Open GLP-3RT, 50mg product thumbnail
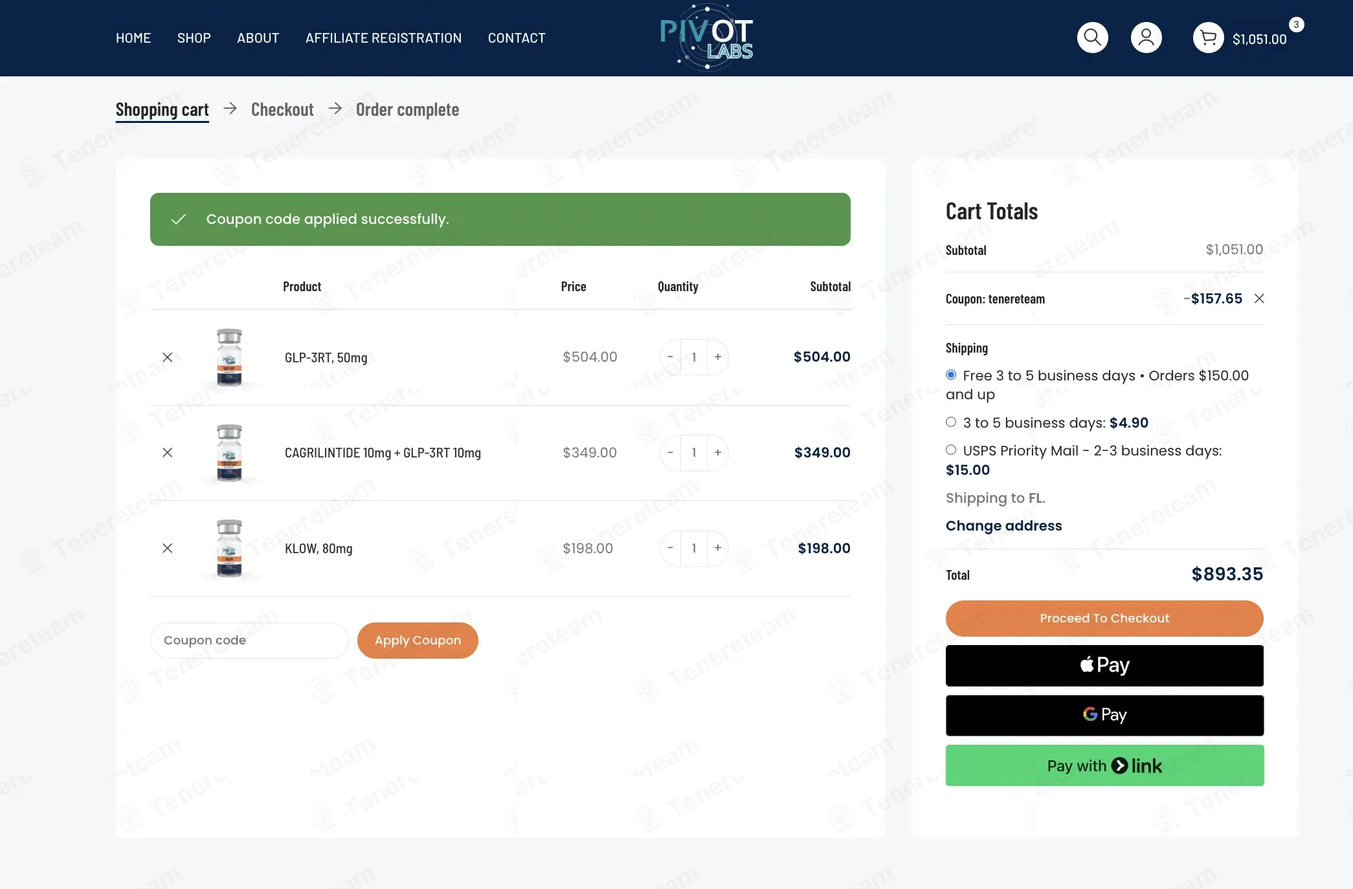 pos(229,357)
